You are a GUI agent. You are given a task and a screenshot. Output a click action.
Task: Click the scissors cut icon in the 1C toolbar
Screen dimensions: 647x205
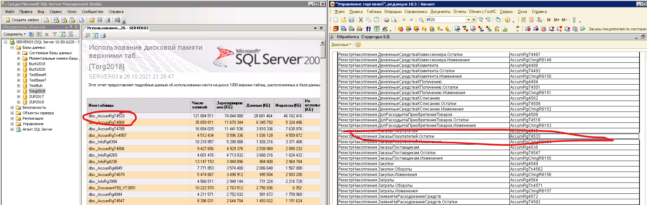tap(361, 20)
